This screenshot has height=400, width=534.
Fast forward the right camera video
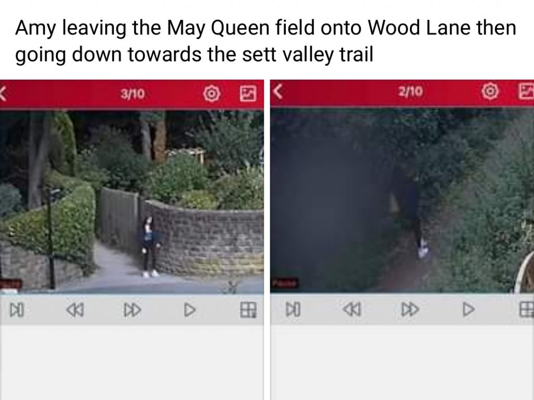410,309
